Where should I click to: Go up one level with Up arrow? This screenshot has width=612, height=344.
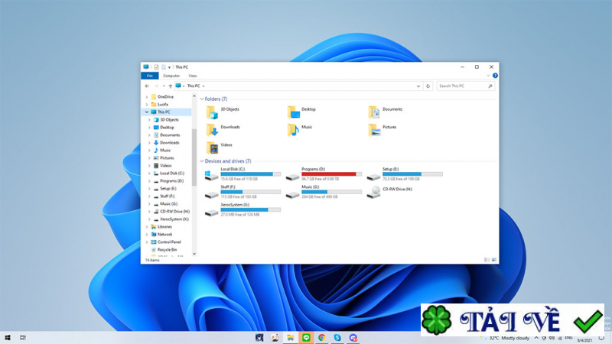(x=170, y=86)
